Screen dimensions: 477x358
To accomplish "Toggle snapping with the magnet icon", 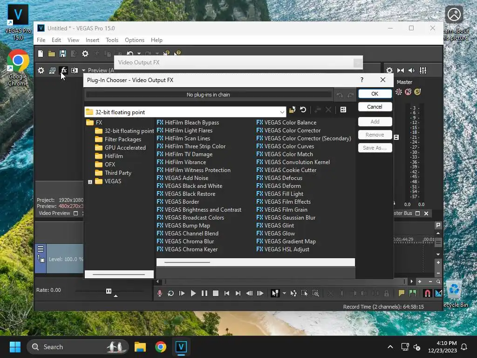I will pos(428,293).
